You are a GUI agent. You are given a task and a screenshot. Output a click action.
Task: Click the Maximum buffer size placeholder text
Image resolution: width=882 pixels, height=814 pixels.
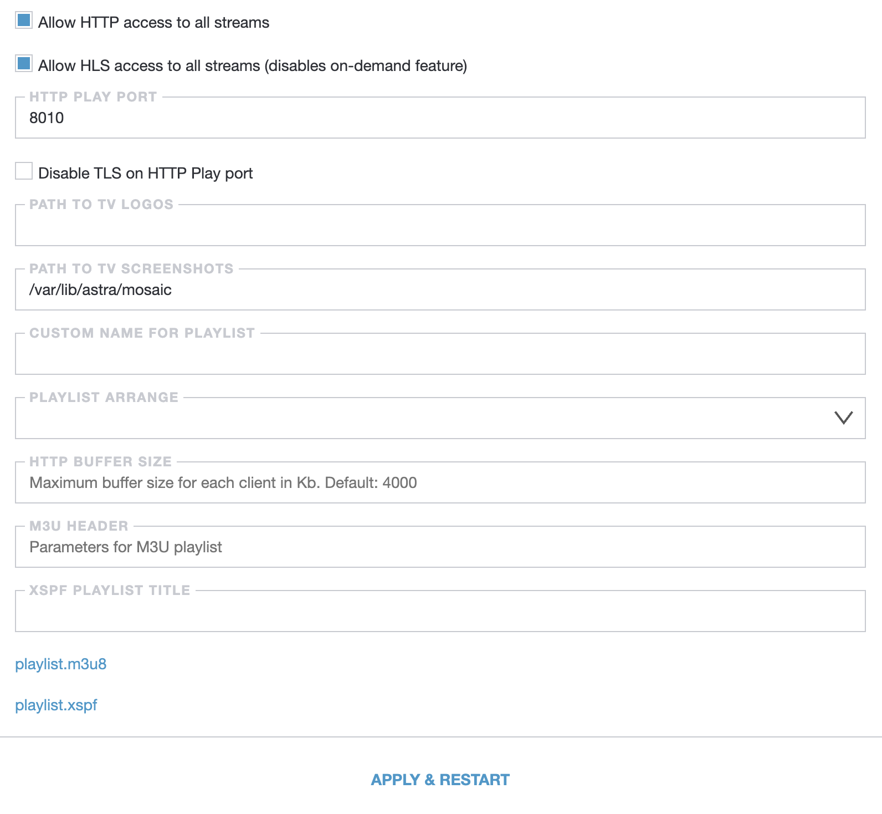point(223,483)
